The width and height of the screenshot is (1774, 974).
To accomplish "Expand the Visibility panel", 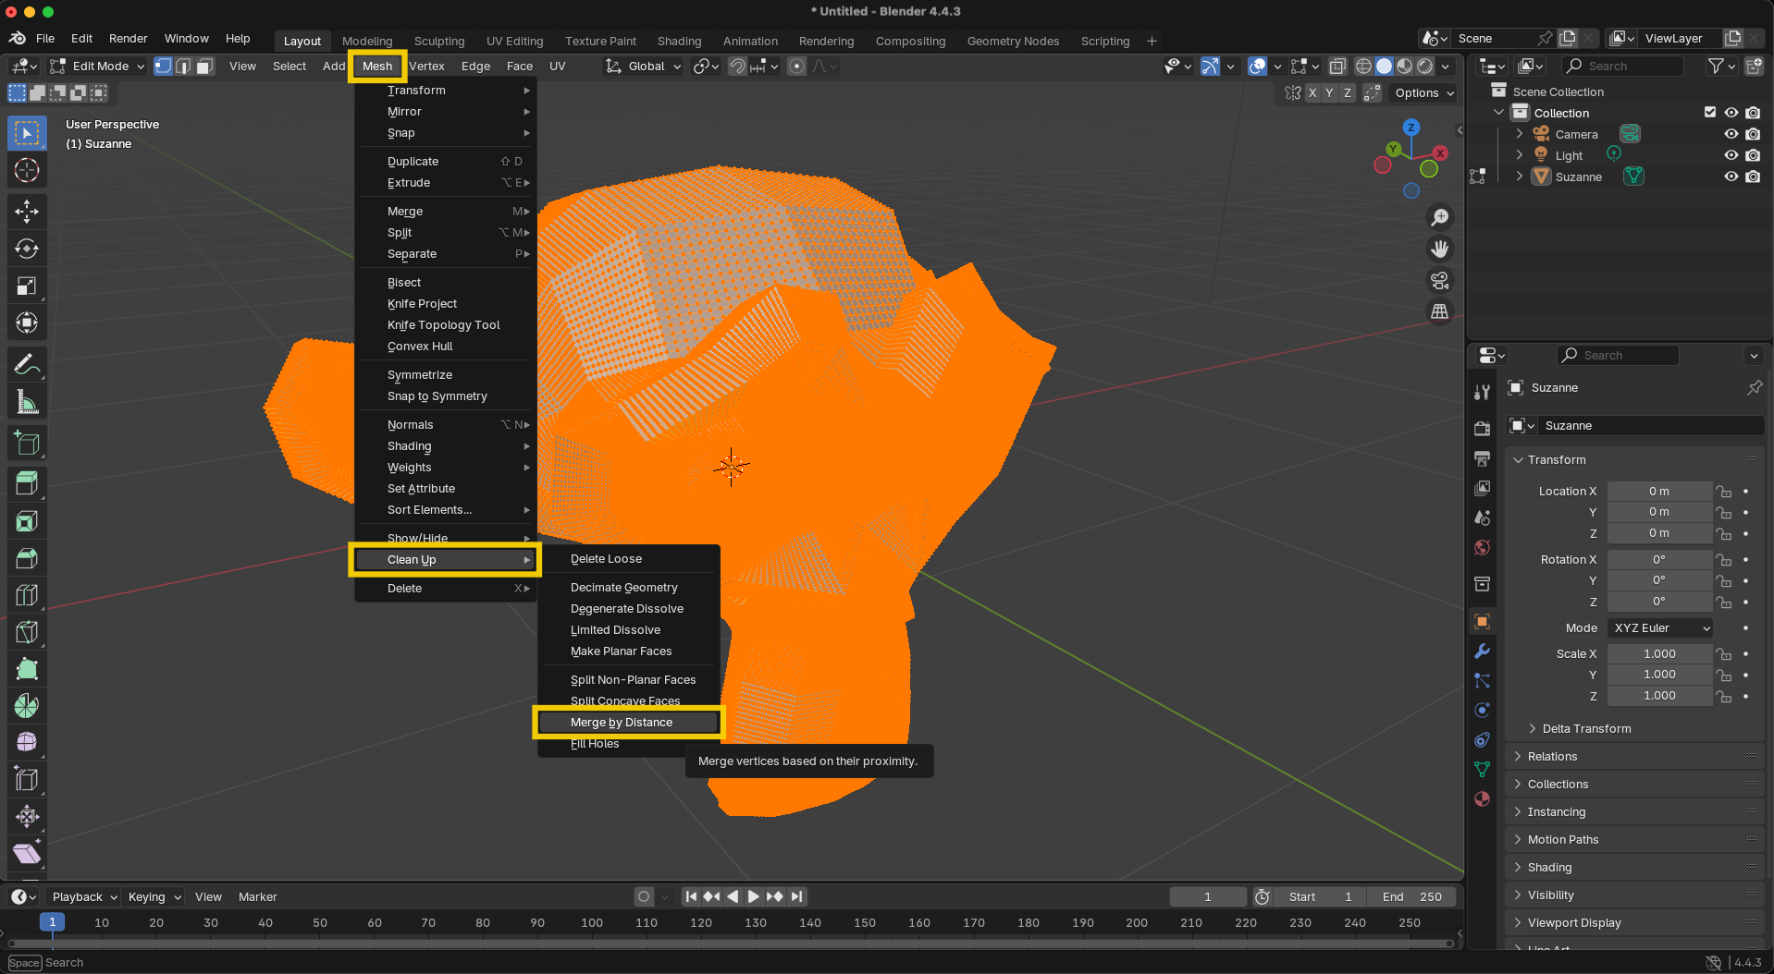I will point(1634,895).
